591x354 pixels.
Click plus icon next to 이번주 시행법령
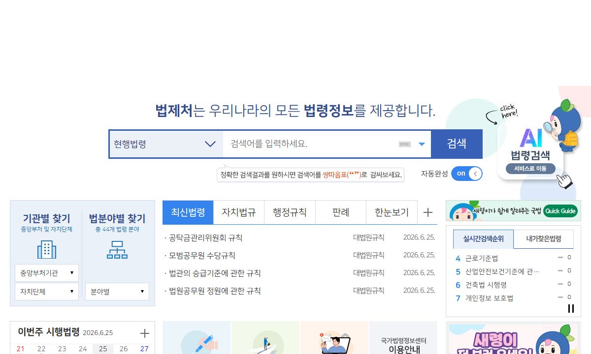pyautogui.click(x=144, y=333)
